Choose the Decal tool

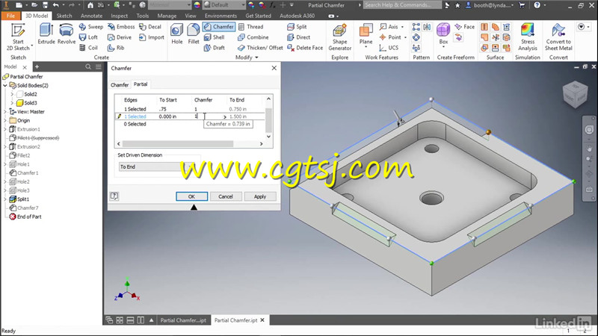[150, 27]
